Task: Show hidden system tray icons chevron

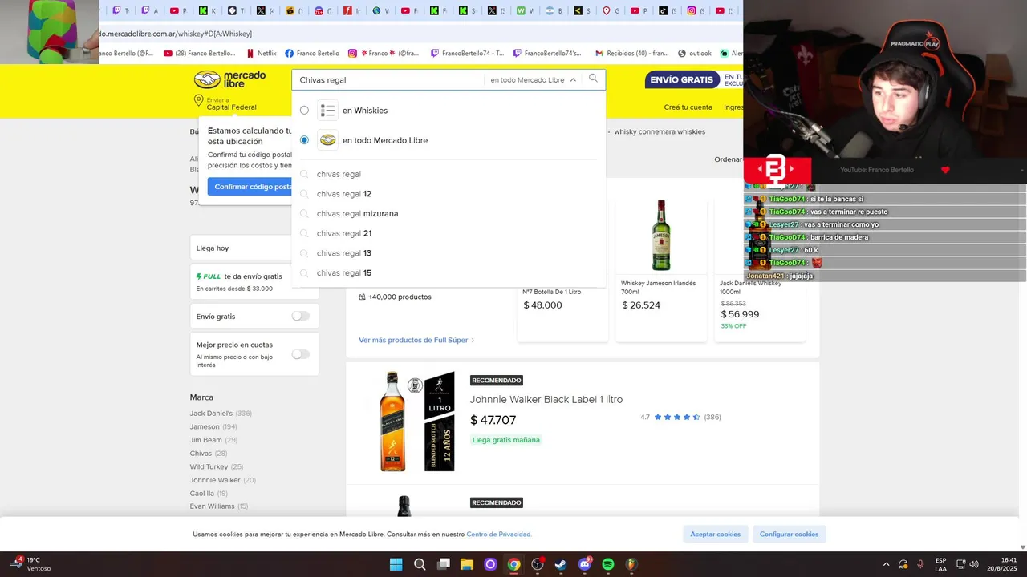Action: (x=886, y=564)
